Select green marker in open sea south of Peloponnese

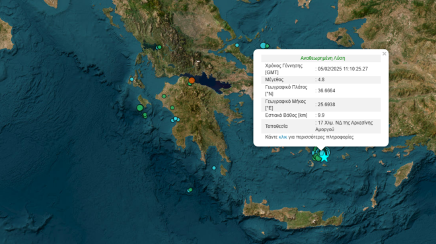click(x=190, y=190)
